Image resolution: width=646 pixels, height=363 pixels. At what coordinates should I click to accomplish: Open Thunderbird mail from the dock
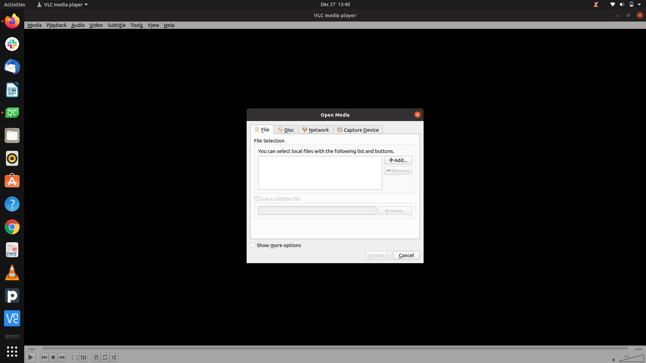(12, 67)
